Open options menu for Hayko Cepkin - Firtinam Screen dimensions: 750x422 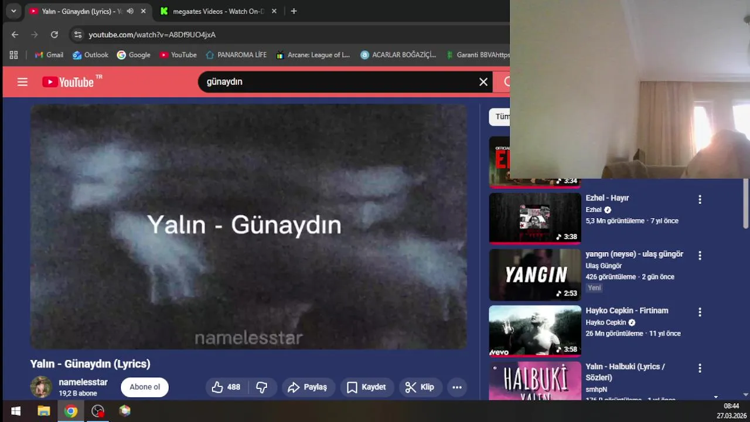[x=700, y=312]
